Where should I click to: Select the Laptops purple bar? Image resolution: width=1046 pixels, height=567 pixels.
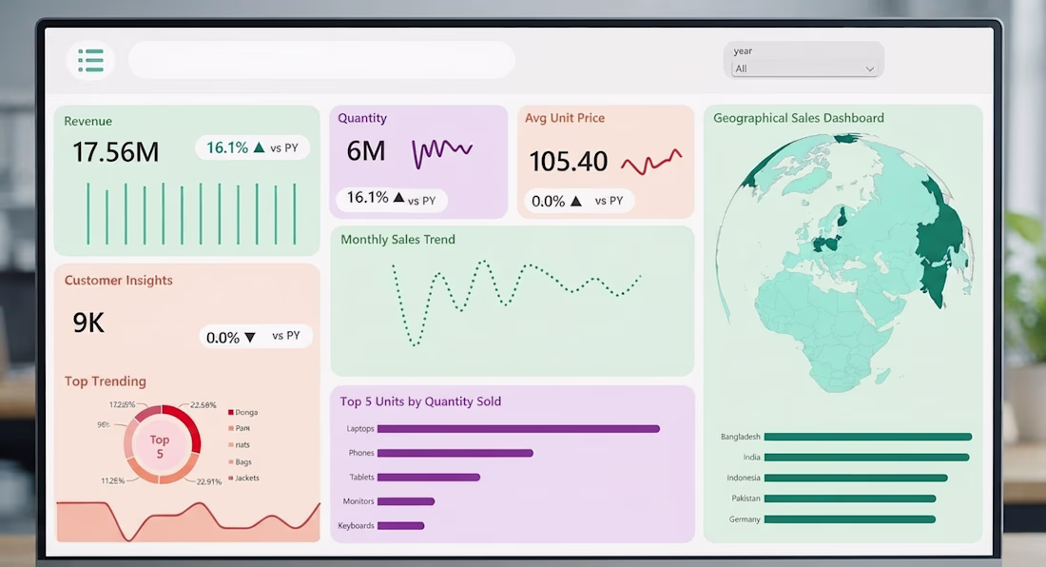coord(518,429)
